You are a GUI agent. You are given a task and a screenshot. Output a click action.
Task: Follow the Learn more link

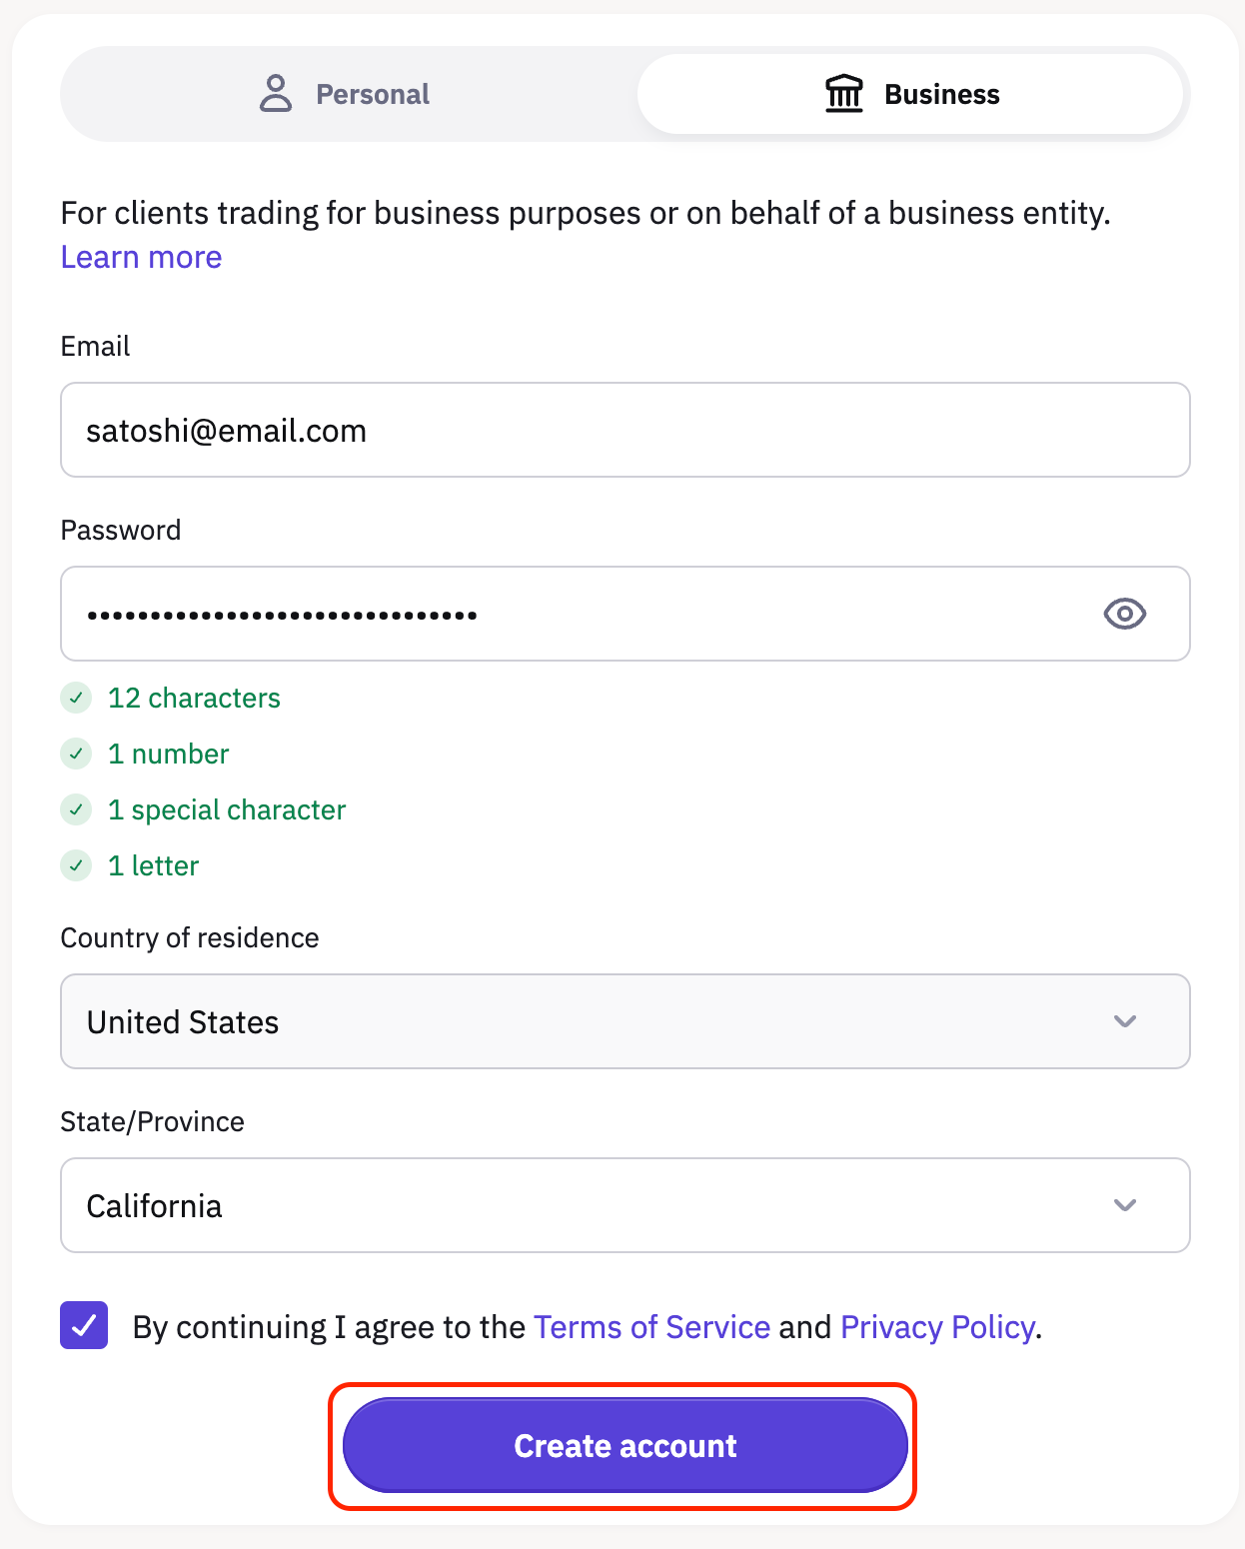tap(140, 257)
